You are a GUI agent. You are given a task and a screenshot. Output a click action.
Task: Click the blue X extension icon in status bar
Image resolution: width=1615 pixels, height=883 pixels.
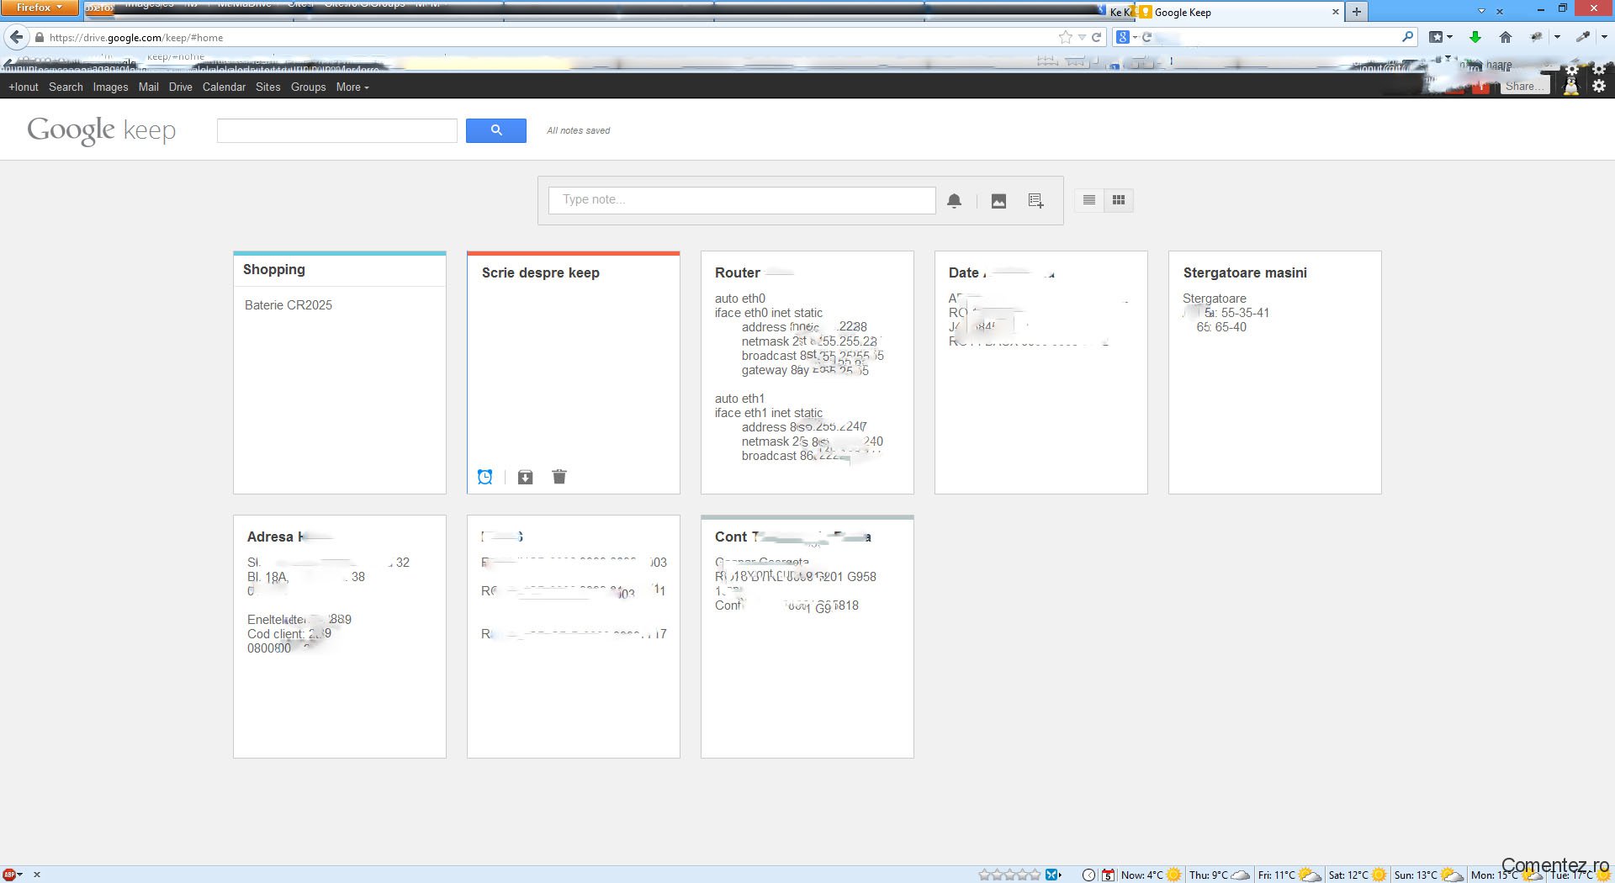click(1052, 875)
